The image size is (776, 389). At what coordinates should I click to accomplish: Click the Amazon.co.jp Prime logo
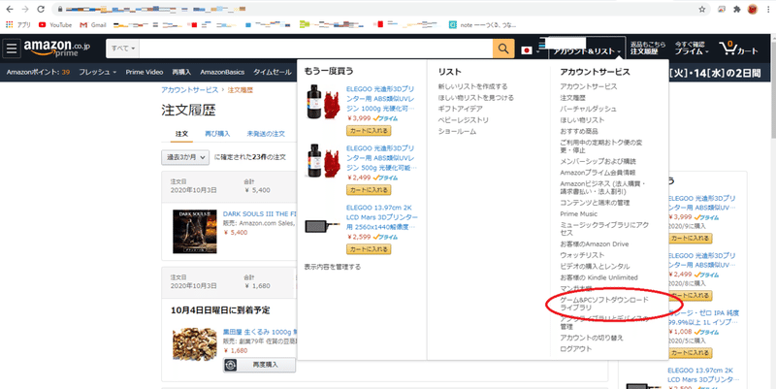[x=57, y=48]
